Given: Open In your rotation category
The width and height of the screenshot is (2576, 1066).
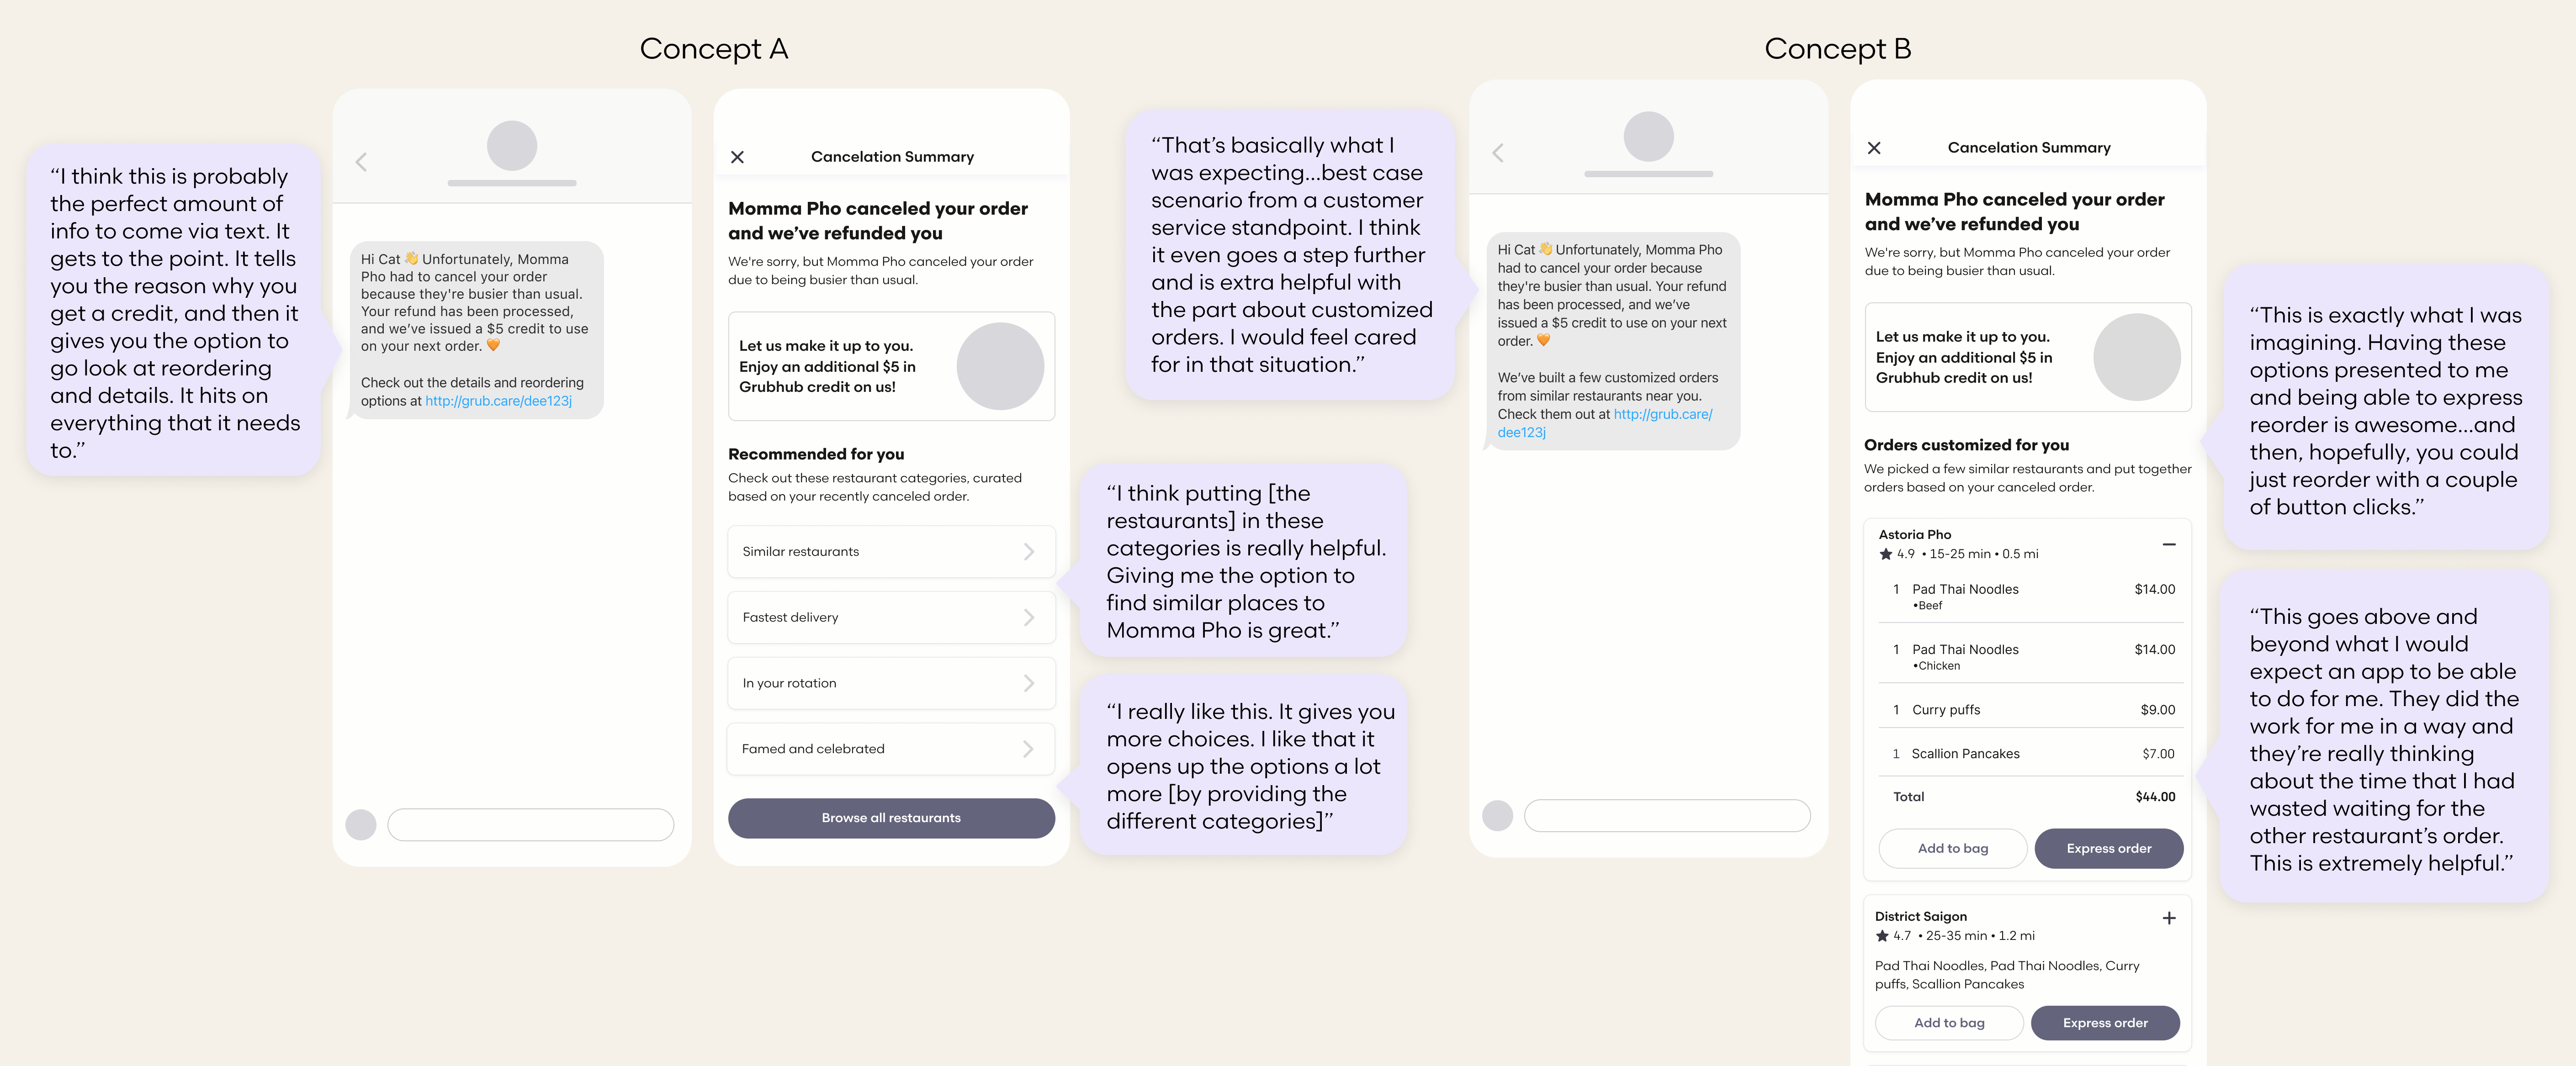Looking at the screenshot, I should tap(890, 683).
